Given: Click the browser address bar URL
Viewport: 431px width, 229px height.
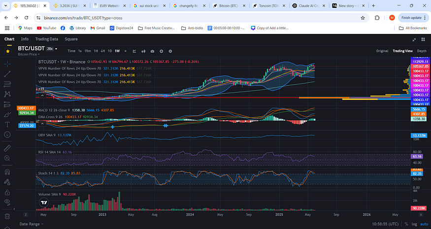Looking at the screenshot, I should pyautogui.click(x=83, y=18).
